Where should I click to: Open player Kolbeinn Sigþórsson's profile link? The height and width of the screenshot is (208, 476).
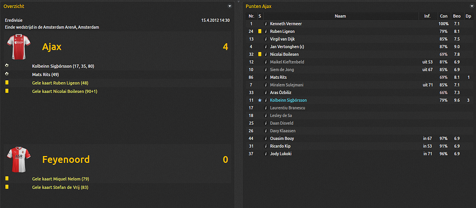pos(288,100)
